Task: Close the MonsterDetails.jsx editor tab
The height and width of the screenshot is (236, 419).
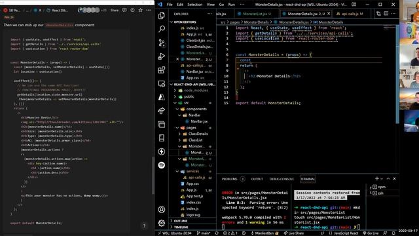Action: 329,14
